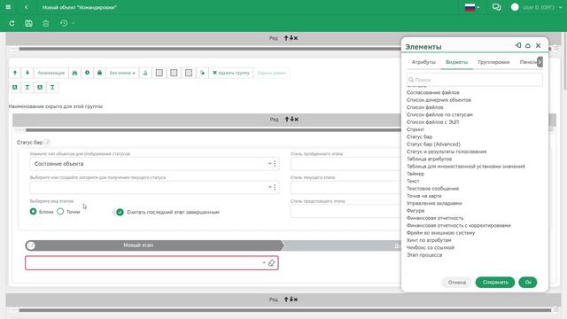Select the Блоки radio button
The width and height of the screenshot is (567, 319).
[34, 212]
